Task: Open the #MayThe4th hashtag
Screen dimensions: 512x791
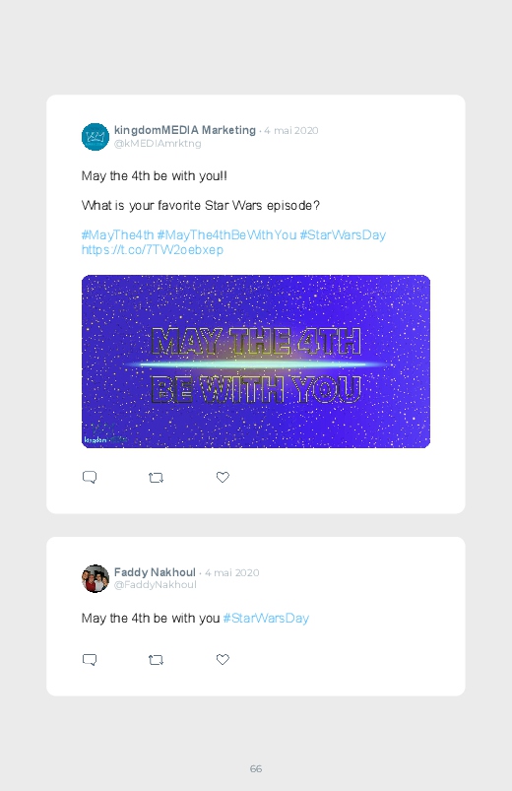Action: point(117,235)
